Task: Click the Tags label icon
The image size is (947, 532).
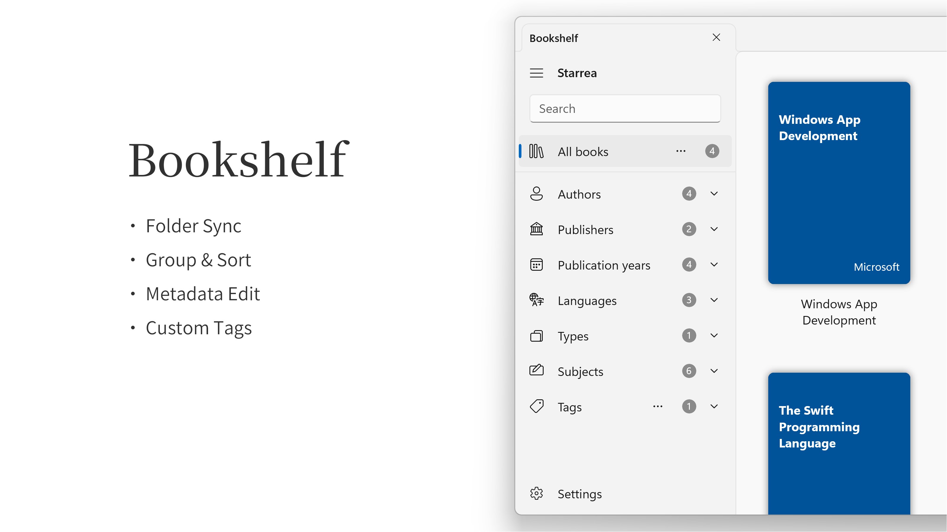Action: 536,406
